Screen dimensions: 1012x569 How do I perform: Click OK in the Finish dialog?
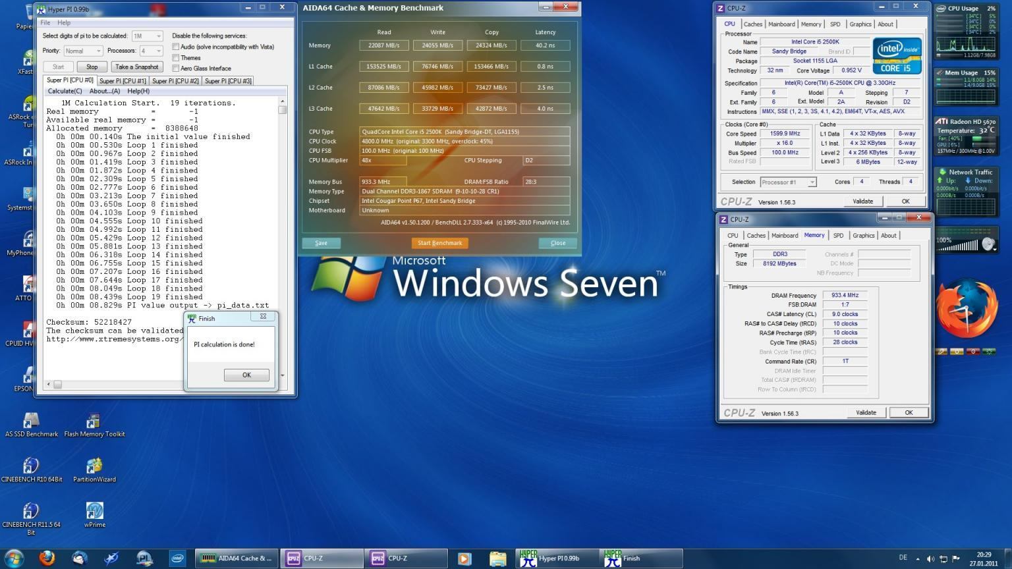tap(246, 375)
